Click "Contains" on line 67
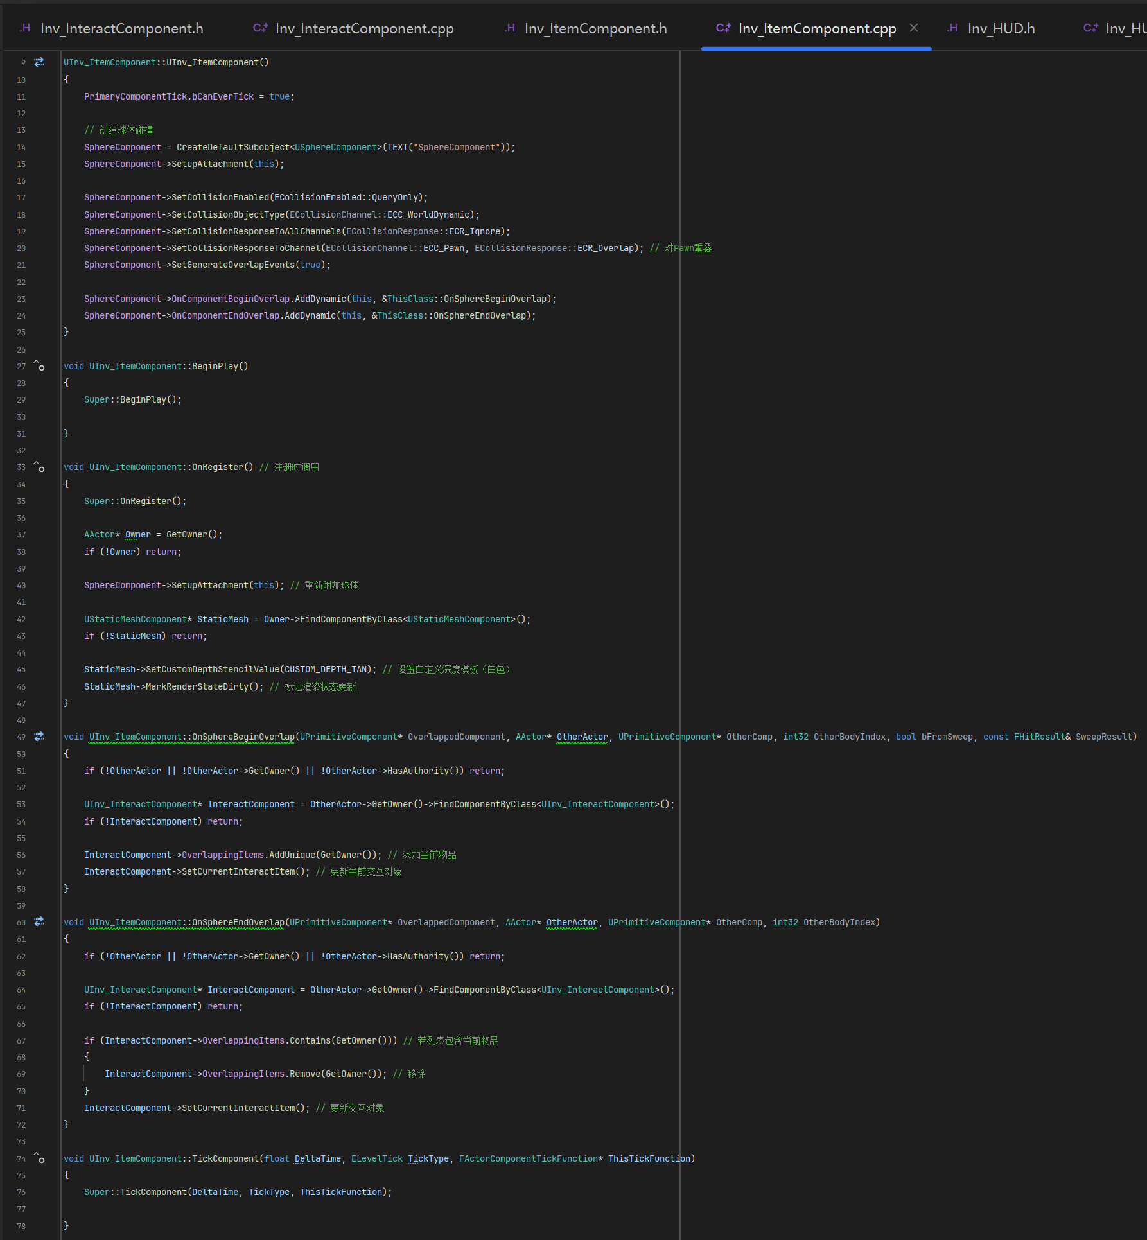1147x1240 pixels. pyautogui.click(x=310, y=1041)
